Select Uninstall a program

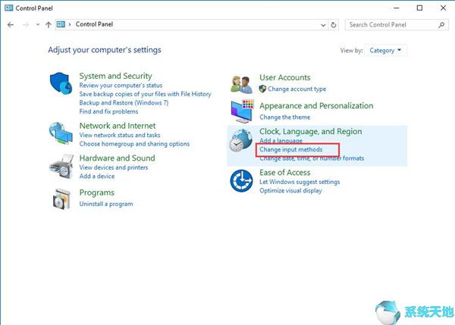106,204
